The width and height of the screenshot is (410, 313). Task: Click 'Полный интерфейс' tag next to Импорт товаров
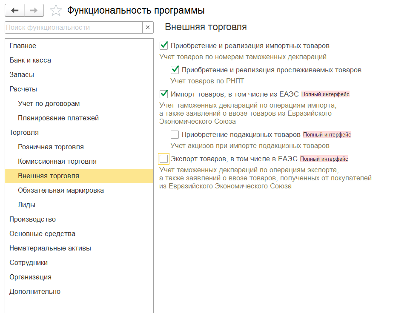coord(325,94)
